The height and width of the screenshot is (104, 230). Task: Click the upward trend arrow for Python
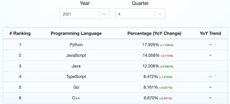(x=210, y=45)
